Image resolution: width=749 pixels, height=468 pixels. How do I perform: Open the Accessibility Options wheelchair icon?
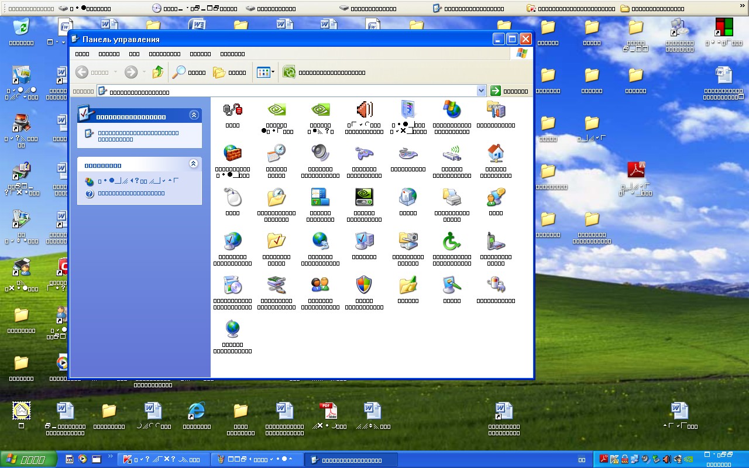(452, 241)
